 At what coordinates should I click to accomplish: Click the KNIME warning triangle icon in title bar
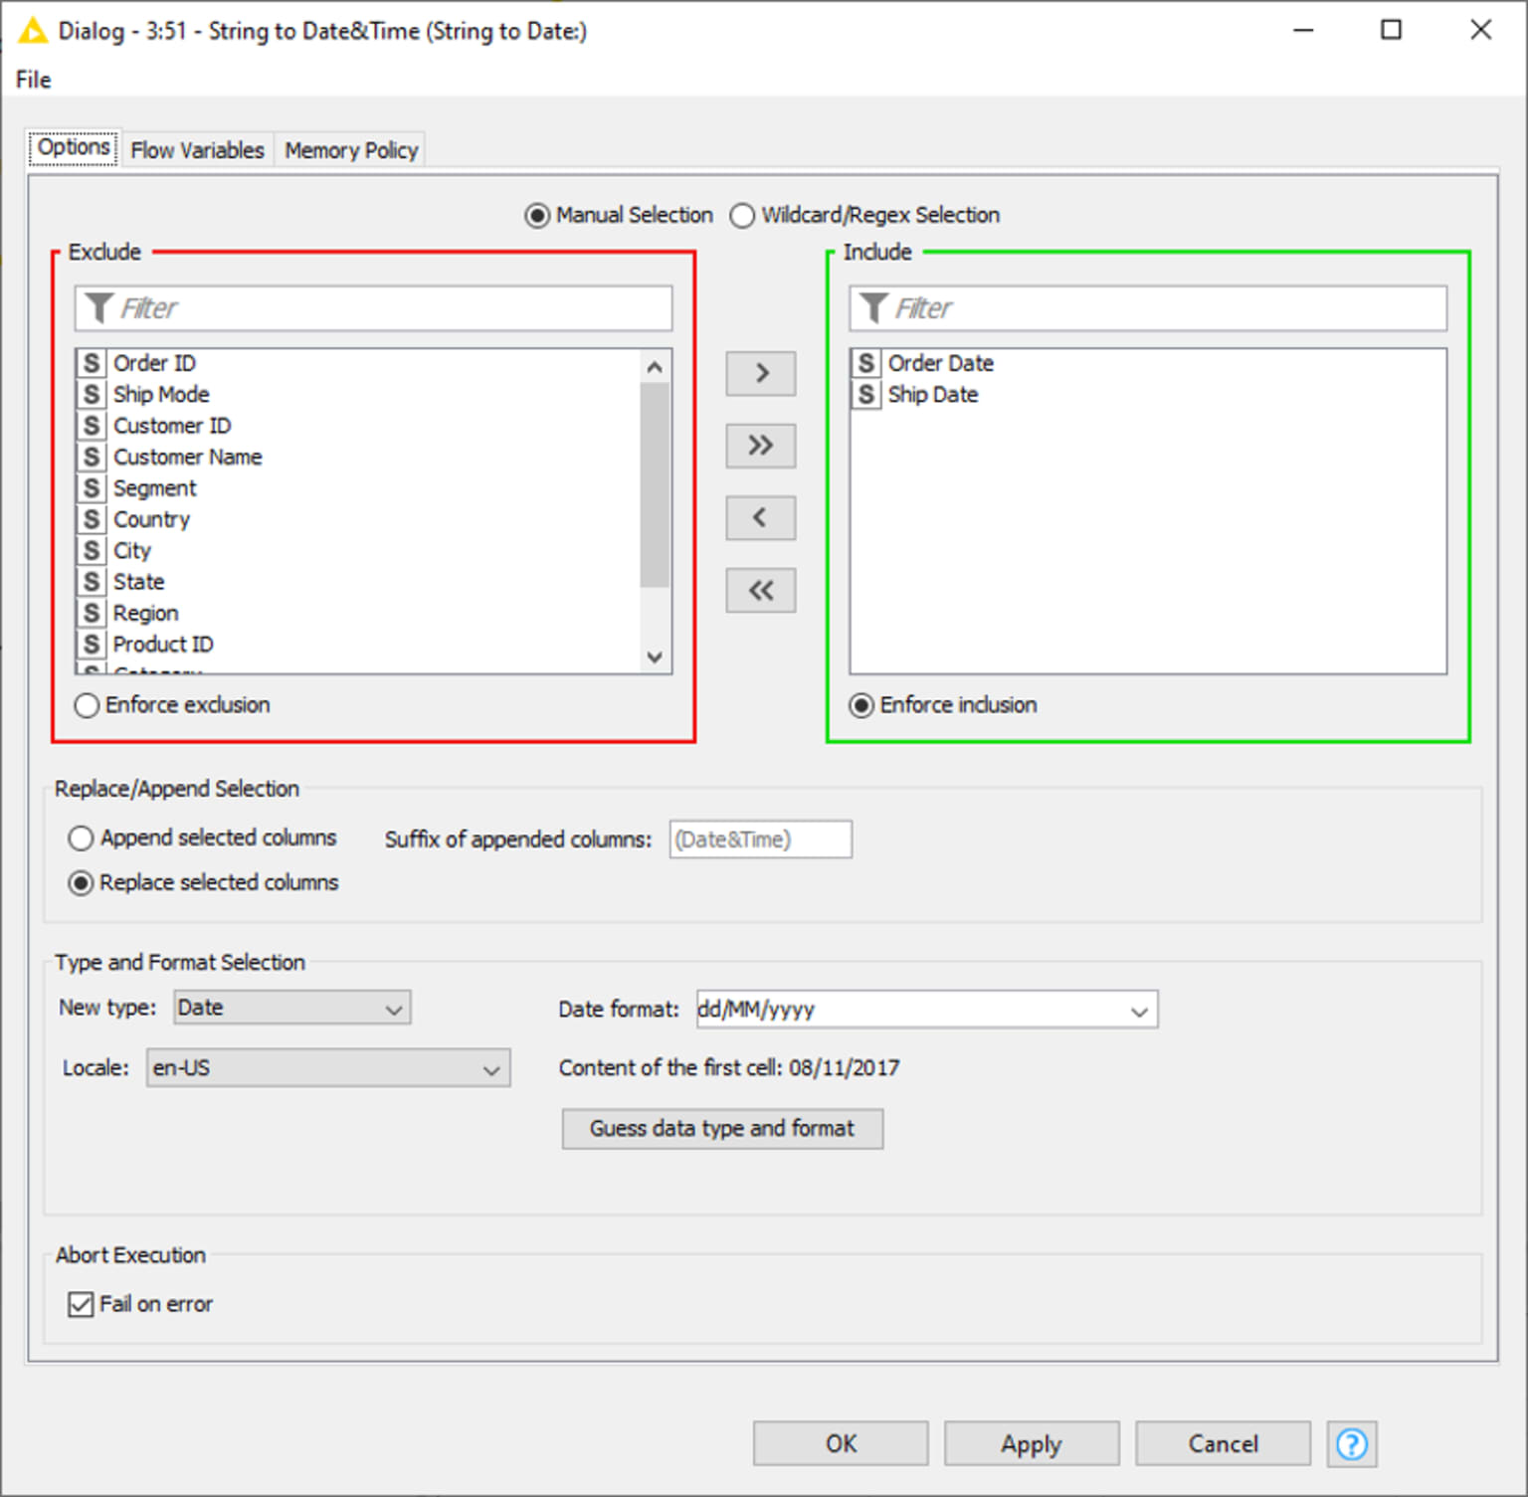click(x=33, y=31)
